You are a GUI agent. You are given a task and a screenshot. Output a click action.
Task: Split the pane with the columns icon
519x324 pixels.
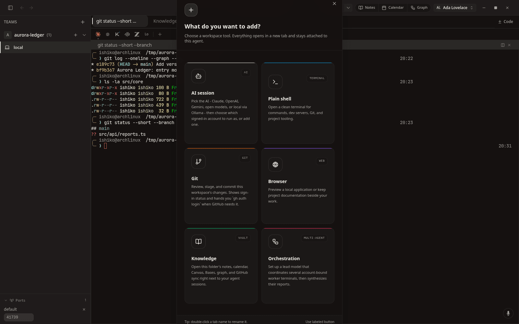coord(503,45)
